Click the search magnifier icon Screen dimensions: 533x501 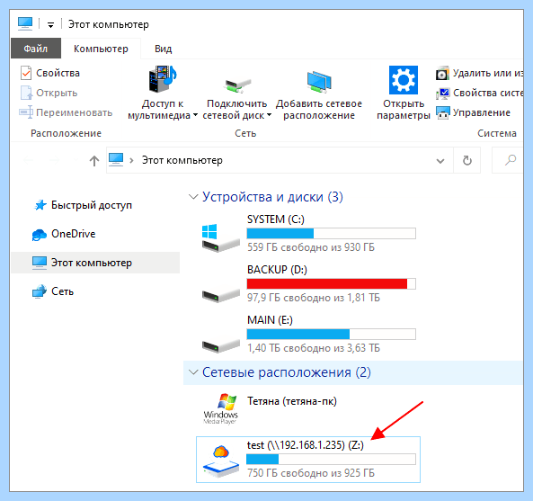(511, 160)
